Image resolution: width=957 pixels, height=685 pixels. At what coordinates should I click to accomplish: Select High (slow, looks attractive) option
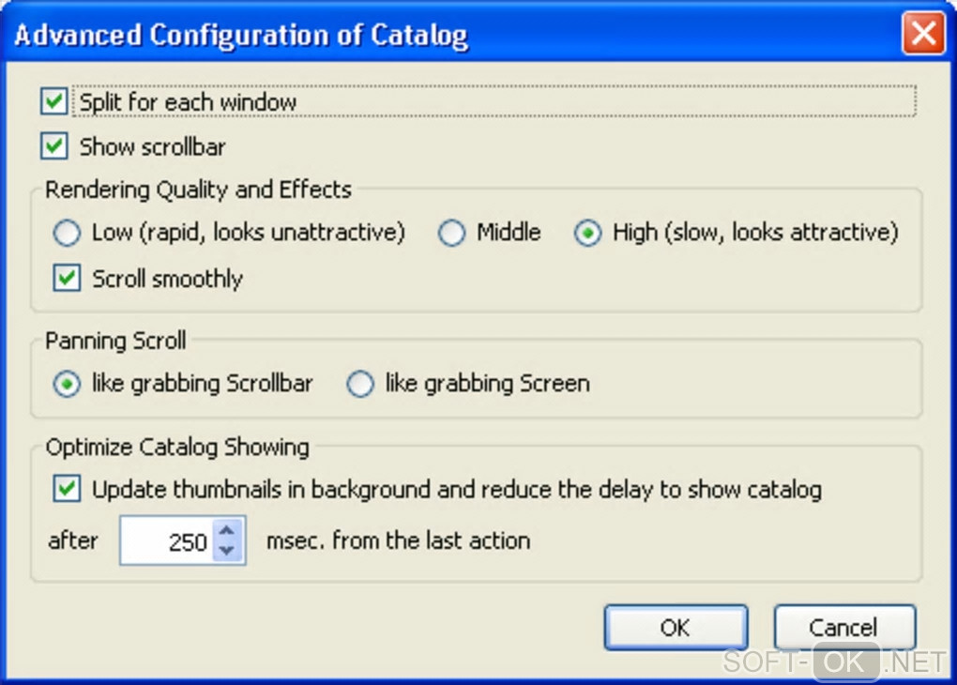588,233
